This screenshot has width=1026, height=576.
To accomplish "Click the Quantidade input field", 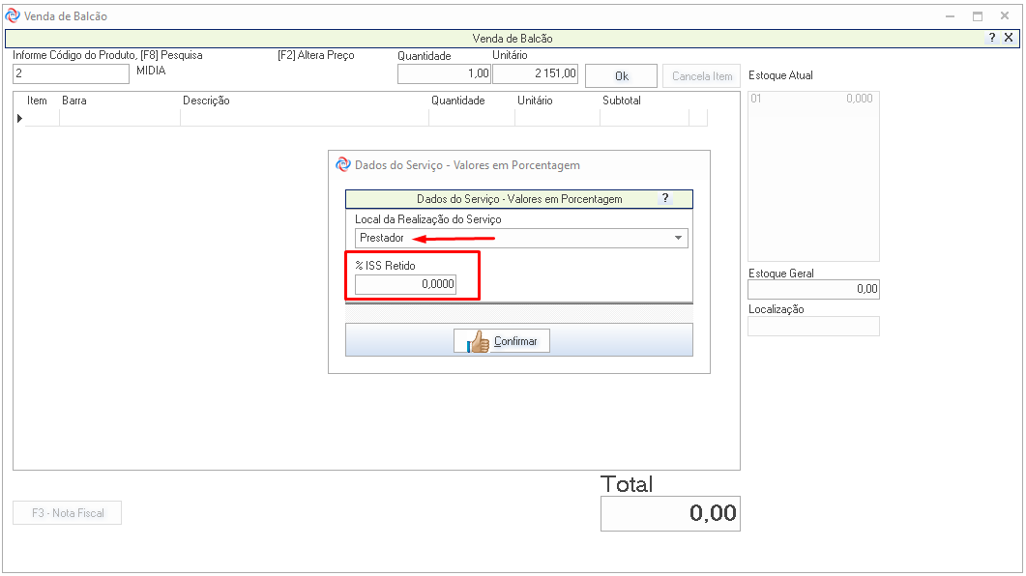I will coord(444,74).
